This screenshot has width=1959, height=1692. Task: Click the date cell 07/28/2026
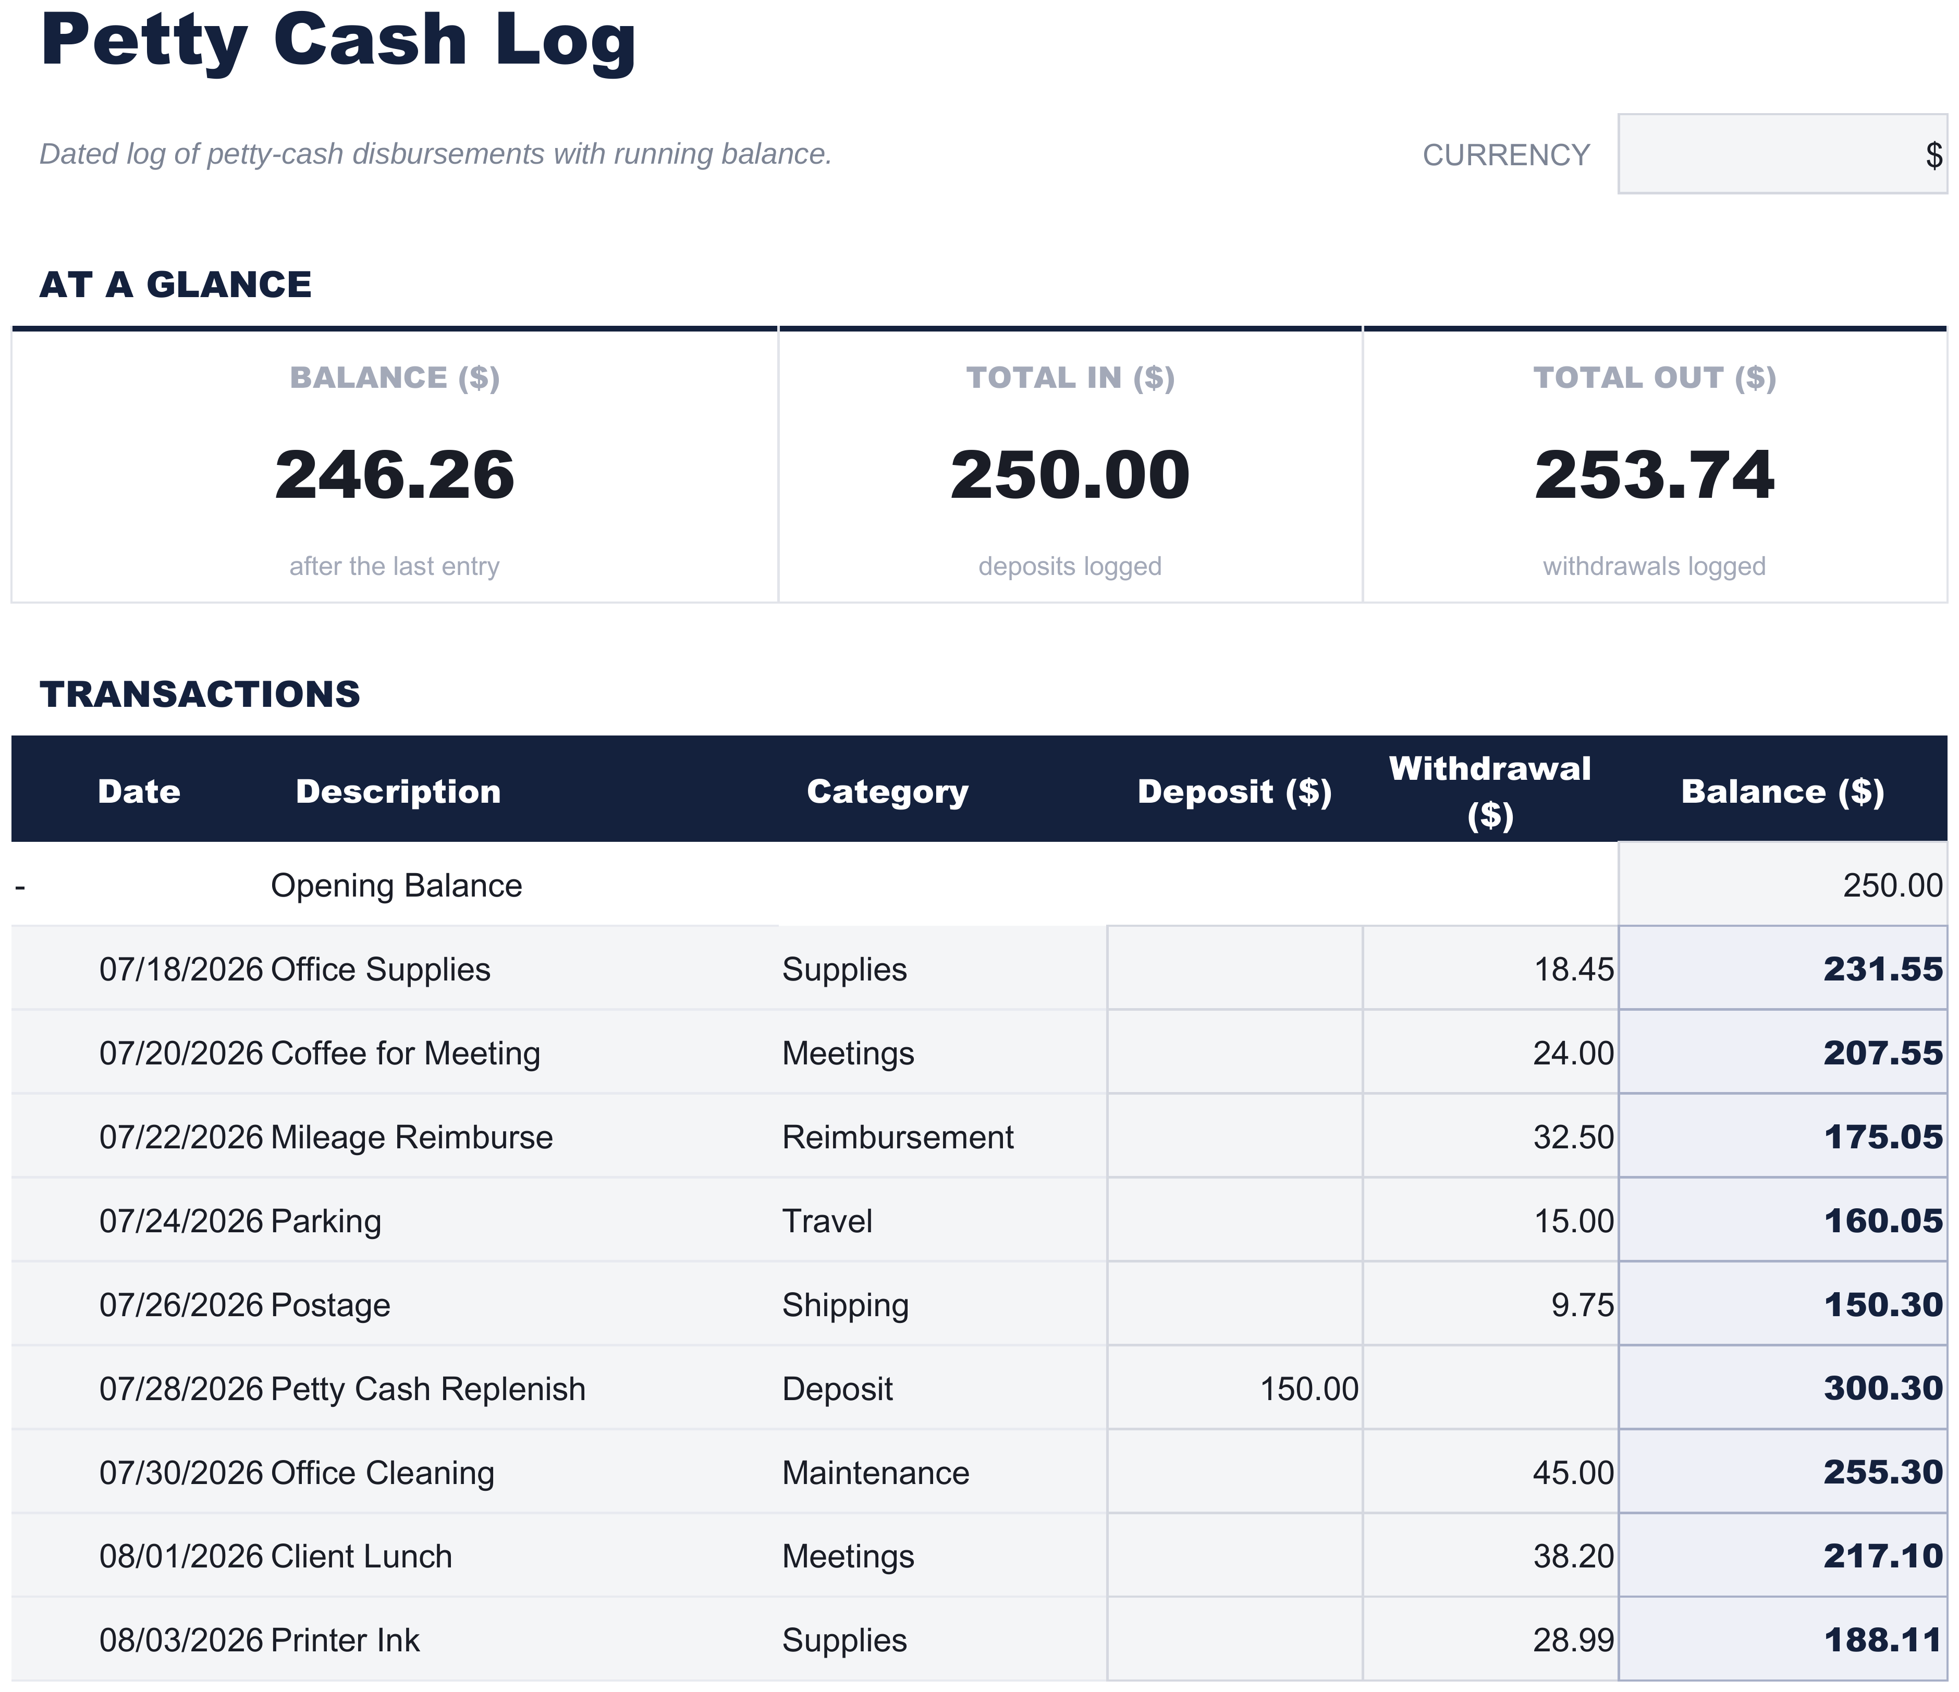[139, 1388]
